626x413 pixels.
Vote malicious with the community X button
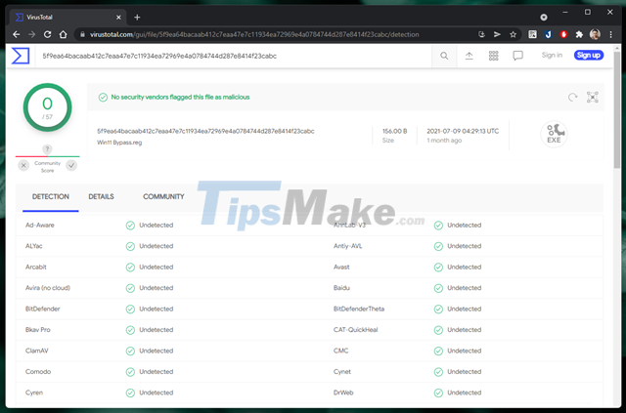point(23,165)
